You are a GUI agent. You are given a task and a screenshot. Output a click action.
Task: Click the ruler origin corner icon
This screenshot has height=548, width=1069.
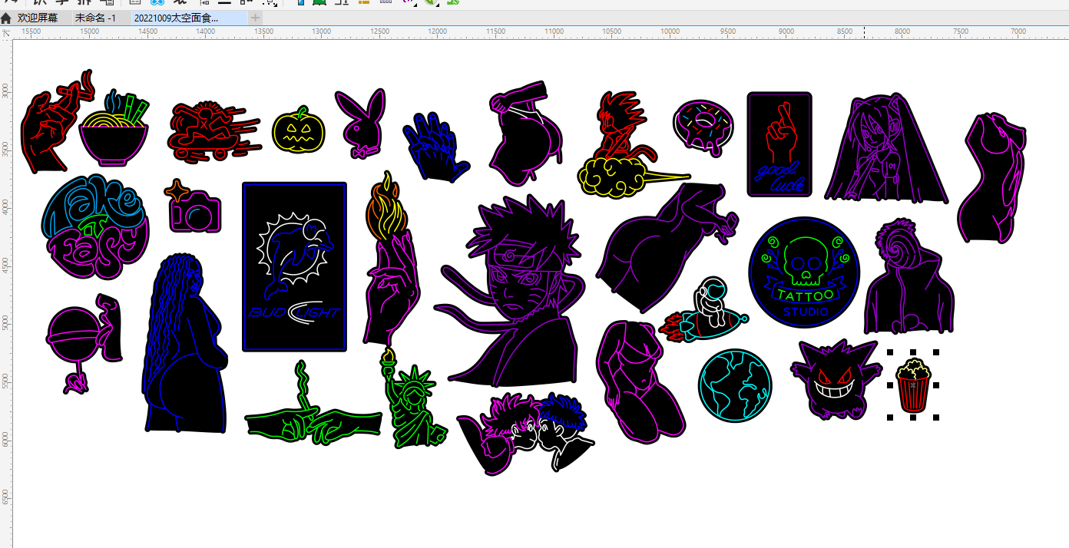[x=6, y=32]
